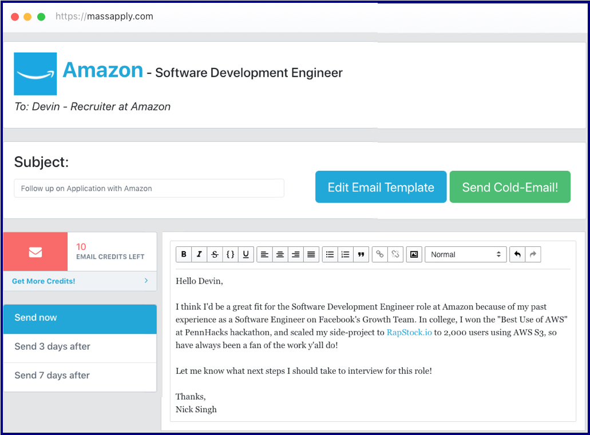Insert a blockquote in the email
Screen dimensions: 590x435
tap(361, 254)
